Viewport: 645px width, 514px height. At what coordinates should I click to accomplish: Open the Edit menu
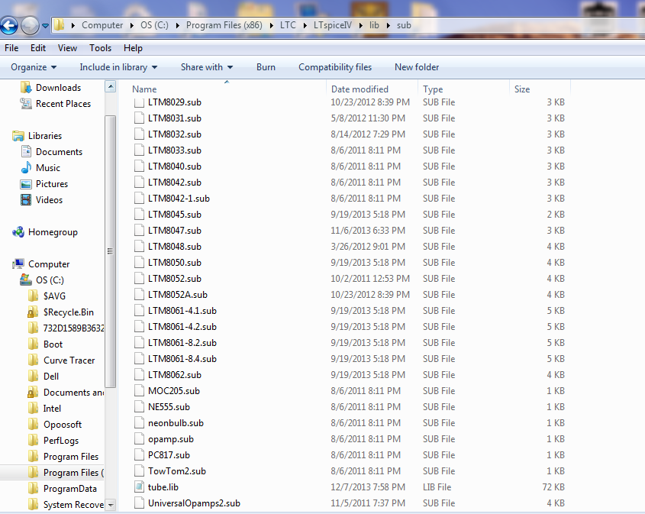38,48
